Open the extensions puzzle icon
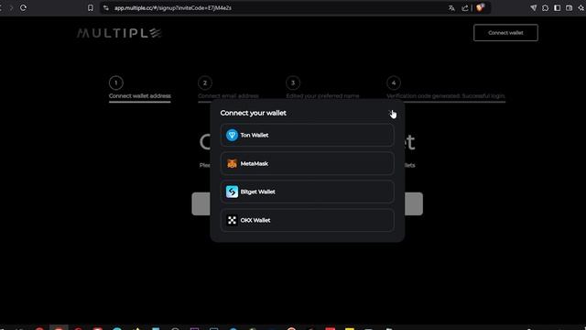The width and height of the screenshot is (586, 330). pyautogui.click(x=546, y=8)
